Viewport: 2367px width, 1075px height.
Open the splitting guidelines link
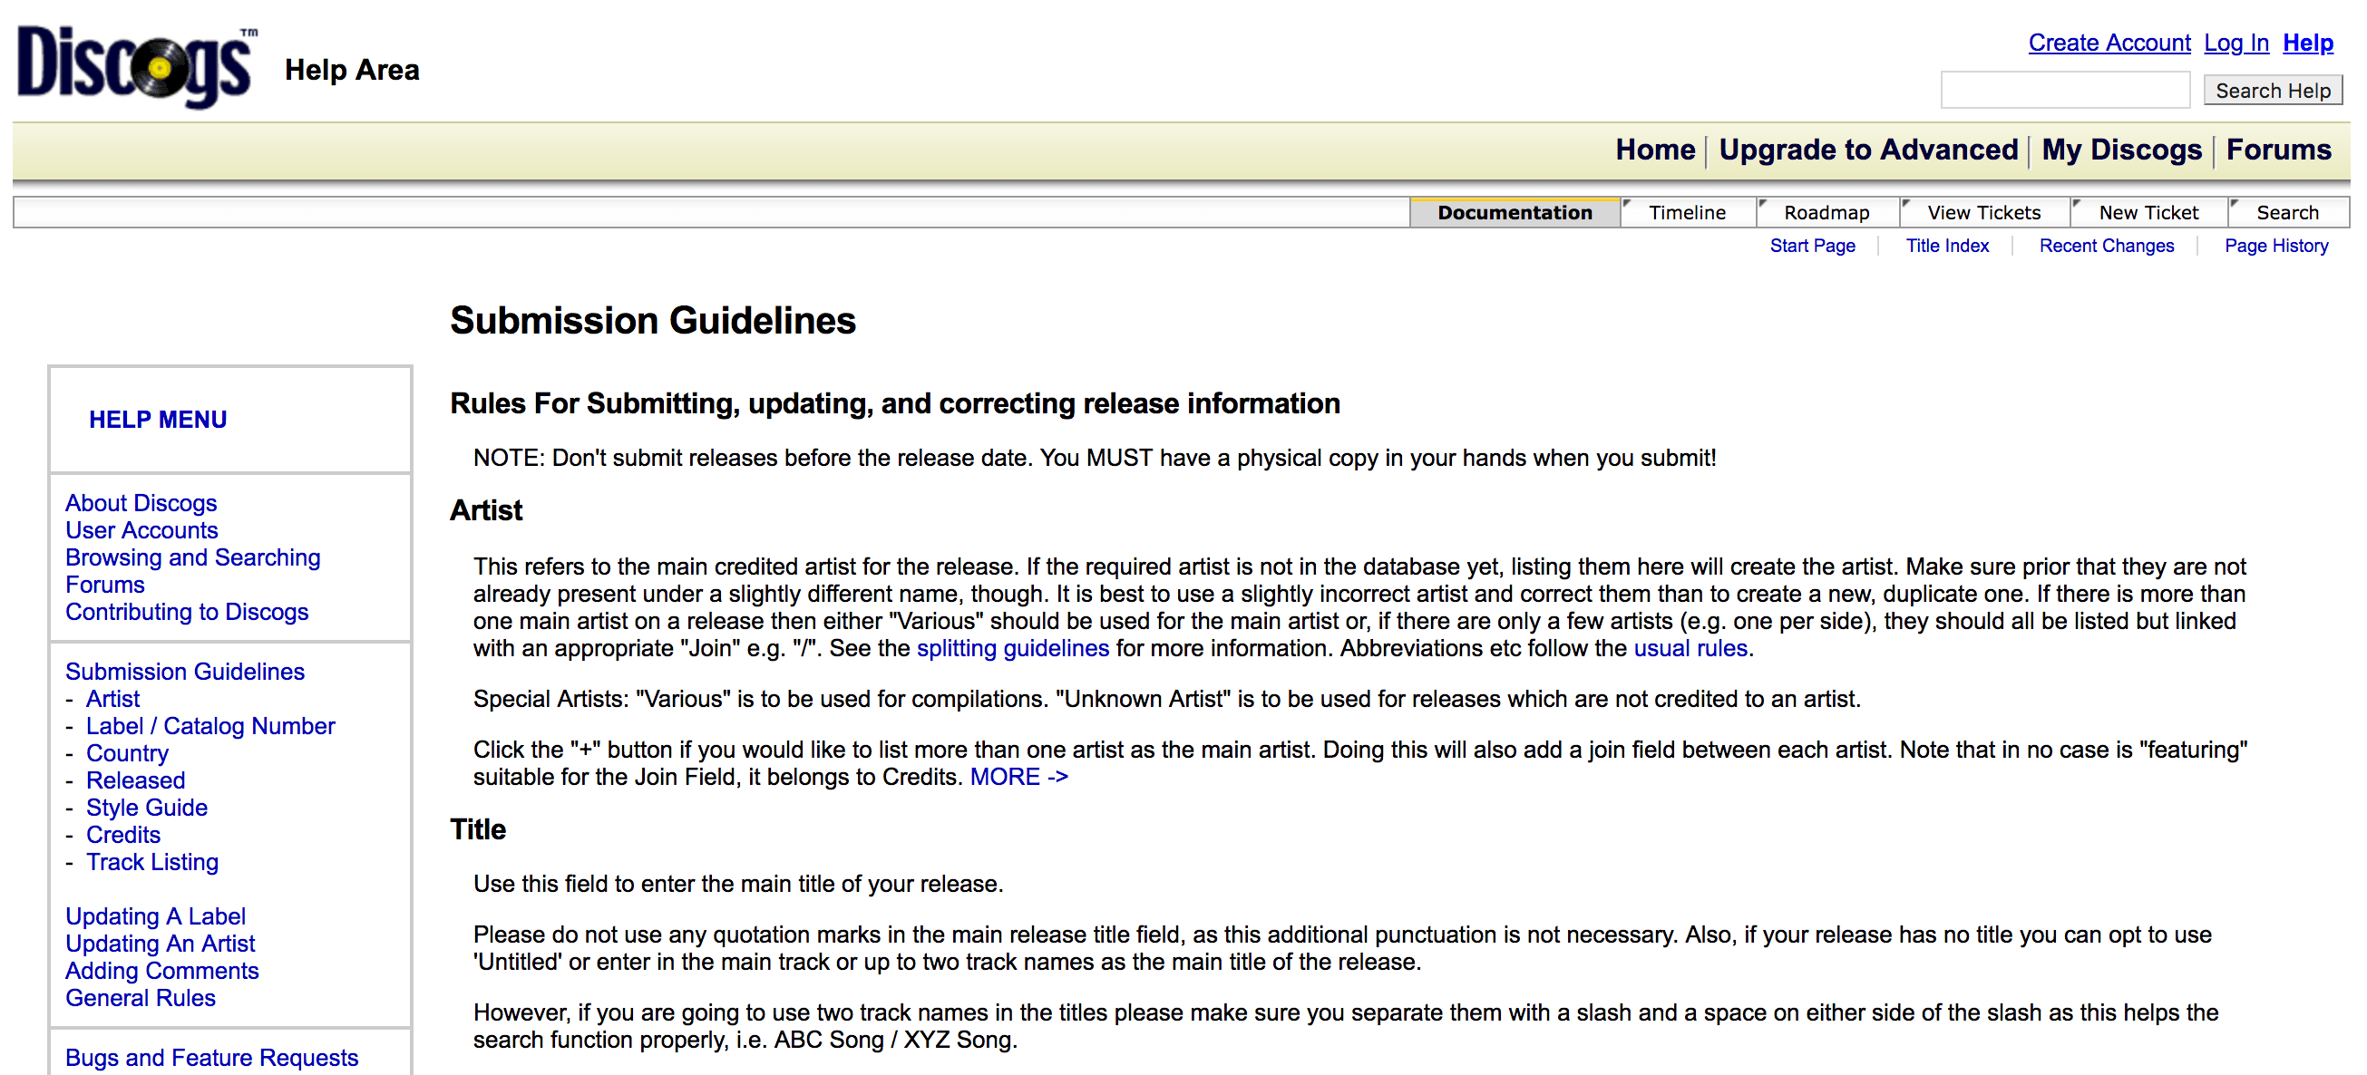click(x=1012, y=648)
